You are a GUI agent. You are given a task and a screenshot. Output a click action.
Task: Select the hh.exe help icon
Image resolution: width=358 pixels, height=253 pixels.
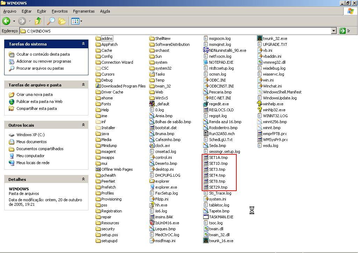(152, 205)
